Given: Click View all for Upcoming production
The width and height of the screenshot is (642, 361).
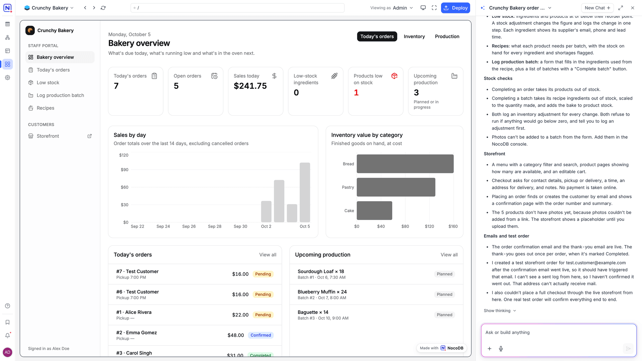Looking at the screenshot, I should coord(449,255).
